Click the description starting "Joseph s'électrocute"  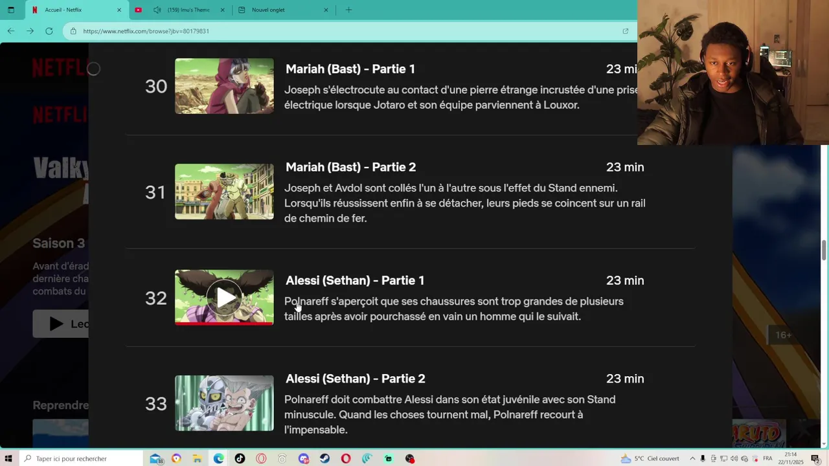pyautogui.click(x=460, y=97)
